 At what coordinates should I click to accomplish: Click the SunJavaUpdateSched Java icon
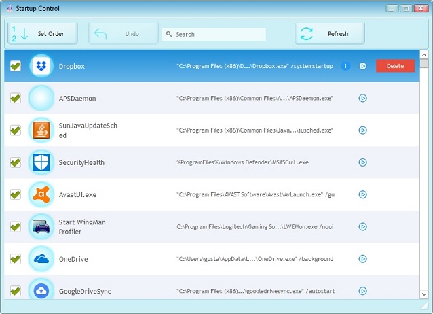[41, 130]
